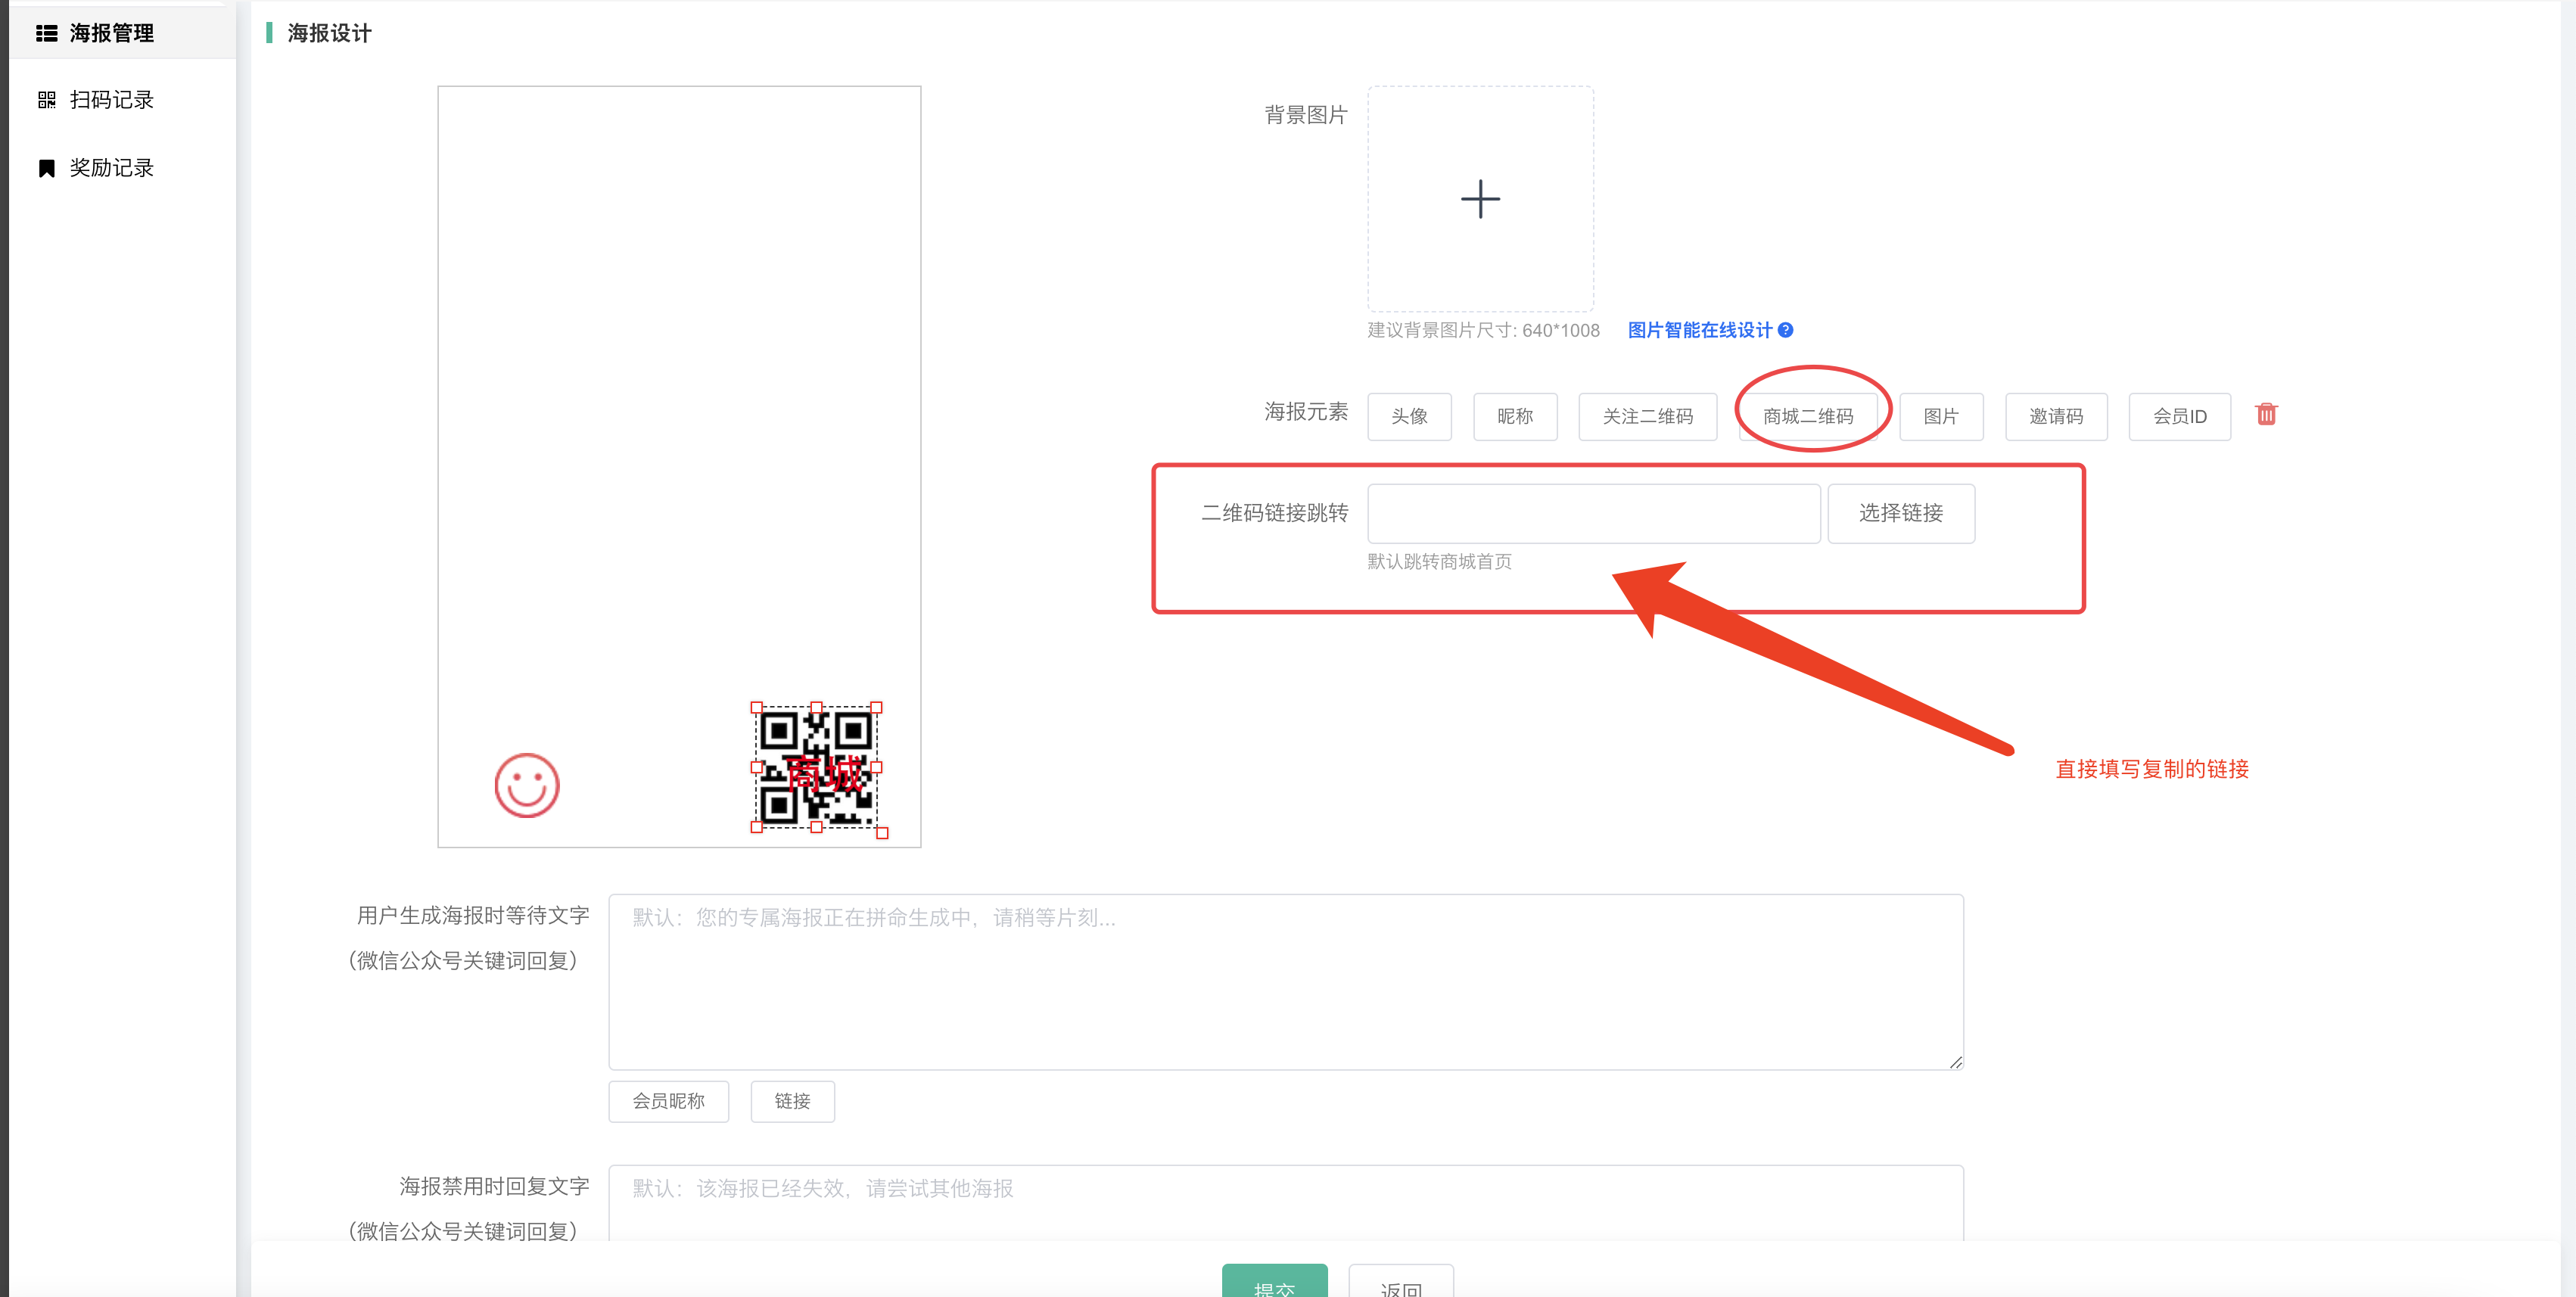
Task: Add the 昵称 poster element
Action: pyautogui.click(x=1514, y=416)
